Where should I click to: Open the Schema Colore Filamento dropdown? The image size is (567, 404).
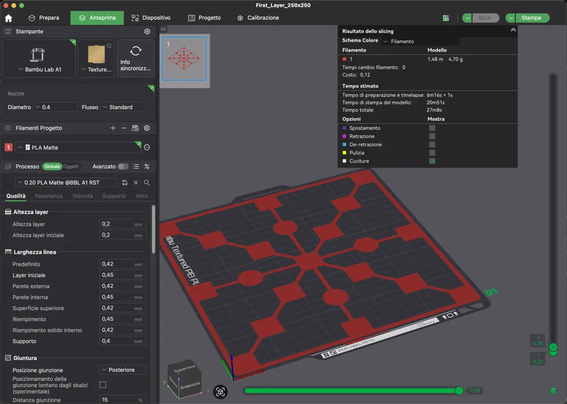click(x=421, y=41)
